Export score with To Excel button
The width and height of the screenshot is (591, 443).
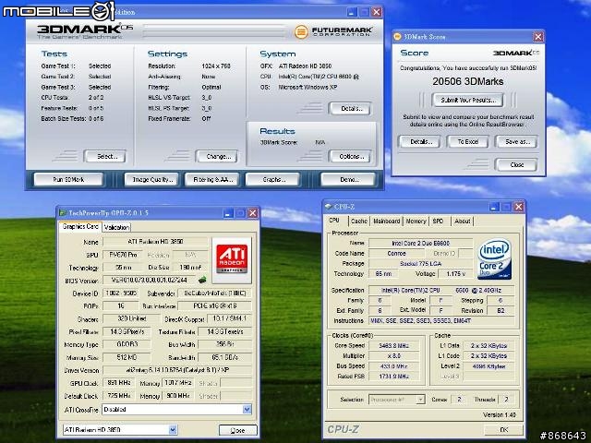(x=468, y=142)
